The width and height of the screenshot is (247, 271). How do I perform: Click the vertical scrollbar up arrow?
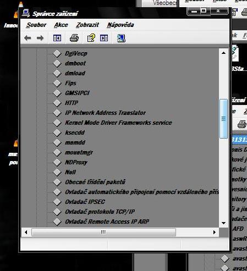click(x=223, y=53)
